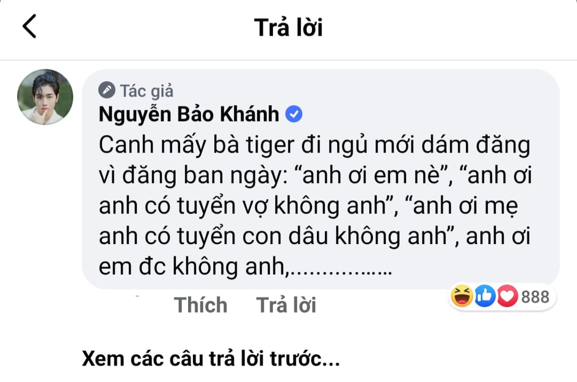Reply using Trả lời under the comment
Viewport: 577px width, 382px height.
click(x=286, y=305)
